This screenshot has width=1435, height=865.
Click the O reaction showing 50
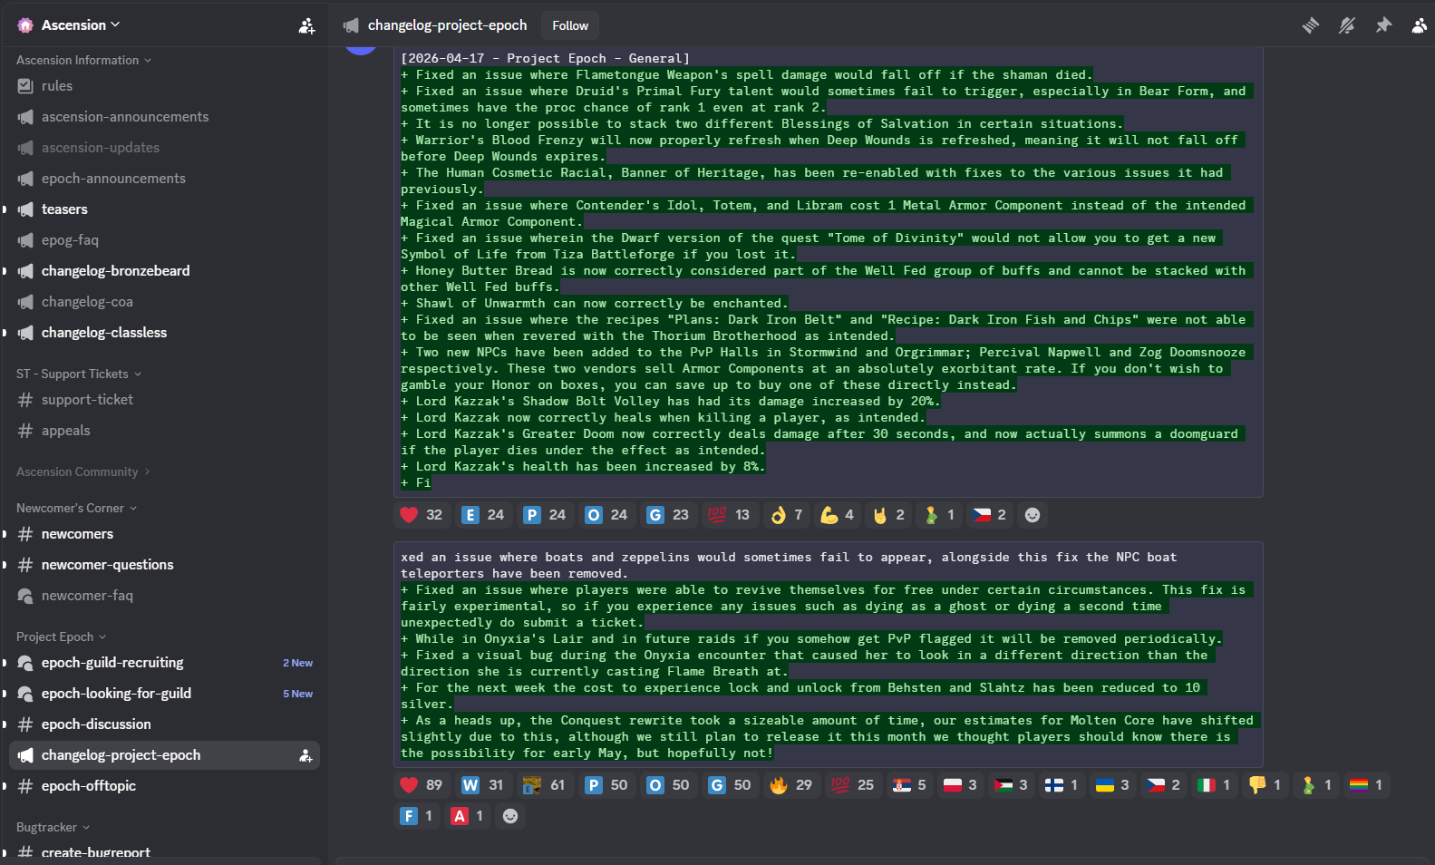[668, 785]
